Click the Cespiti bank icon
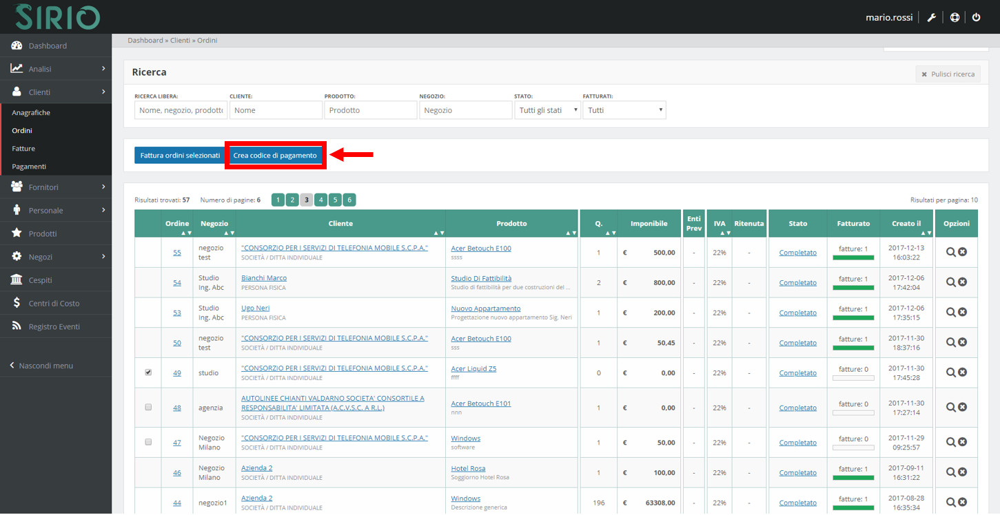1000x515 pixels. click(x=17, y=280)
